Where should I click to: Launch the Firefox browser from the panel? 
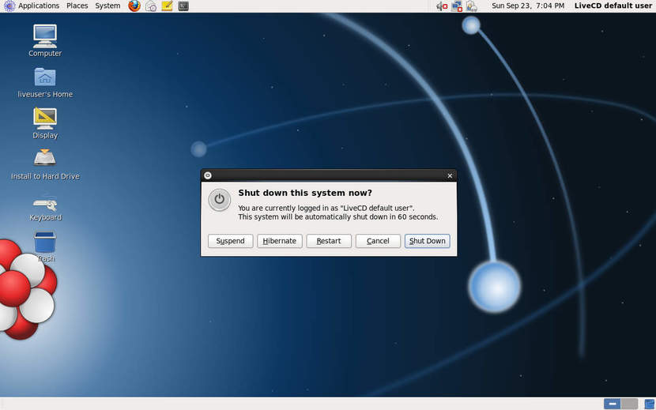click(134, 6)
